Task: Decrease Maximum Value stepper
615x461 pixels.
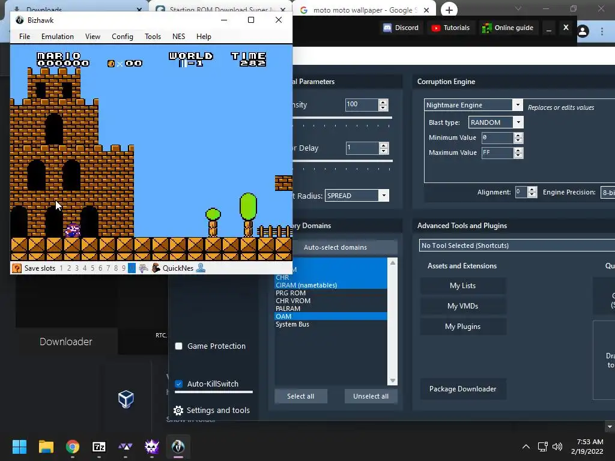Action: 518,155
